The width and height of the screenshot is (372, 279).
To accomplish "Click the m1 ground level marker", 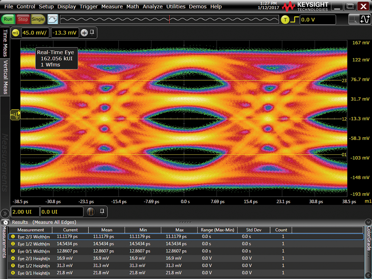I will [15, 115].
